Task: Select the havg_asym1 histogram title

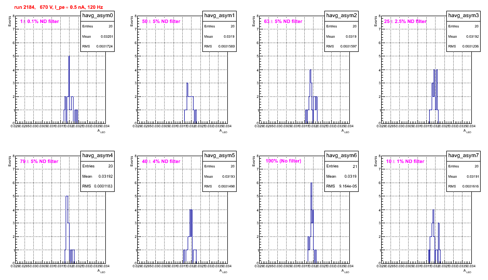Action: pyautogui.click(x=220, y=15)
